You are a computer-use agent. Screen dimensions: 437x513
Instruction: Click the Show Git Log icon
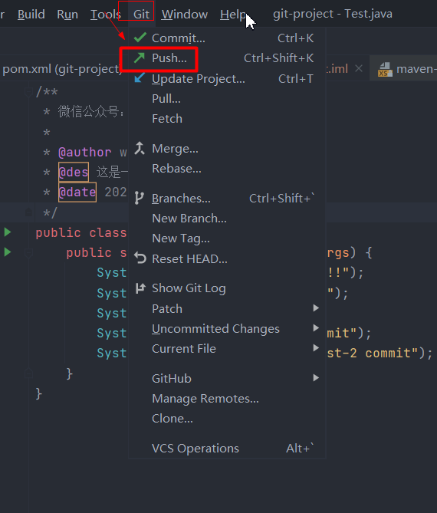click(x=140, y=288)
